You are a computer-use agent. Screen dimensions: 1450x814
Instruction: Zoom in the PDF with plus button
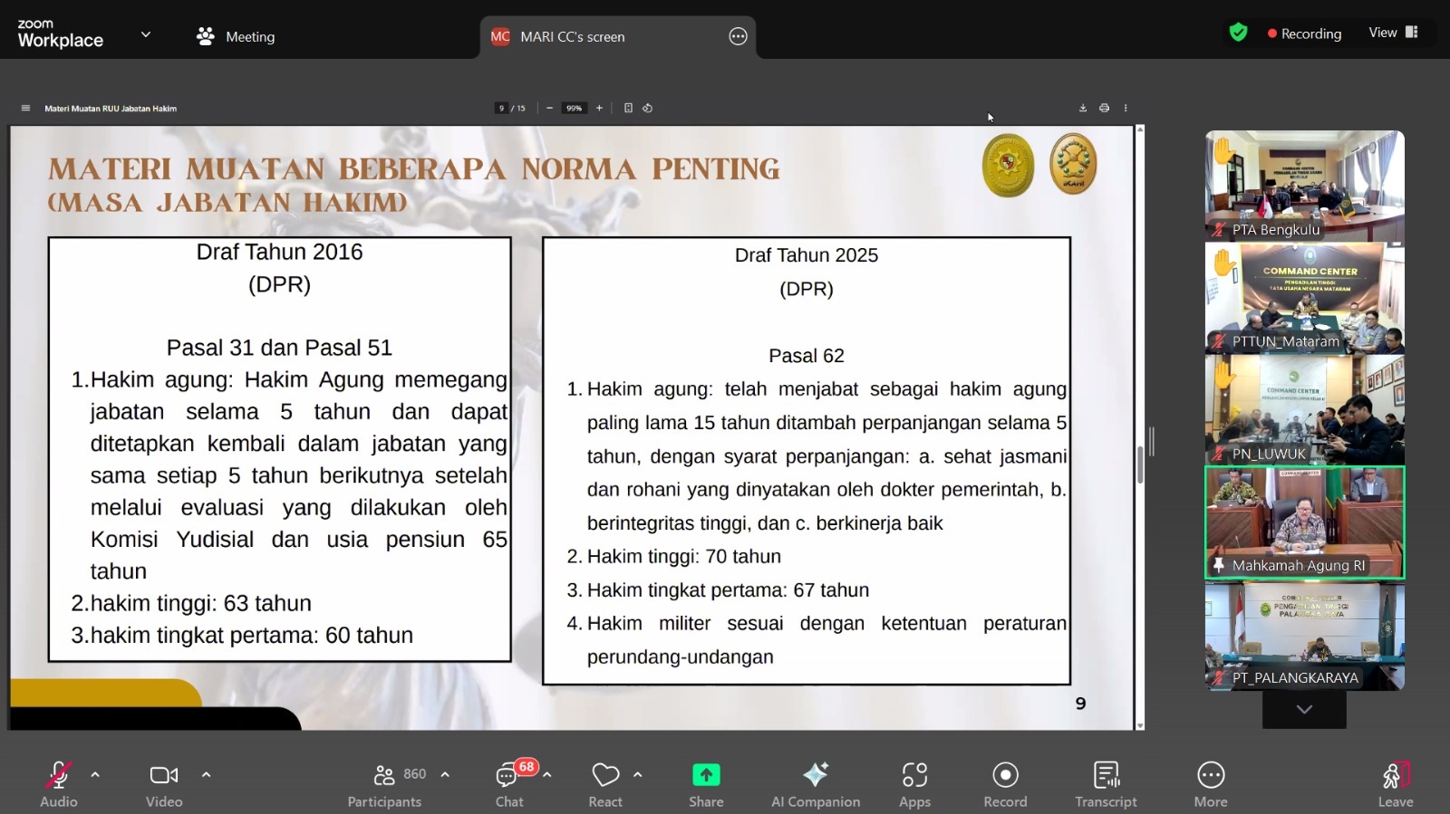pos(599,108)
